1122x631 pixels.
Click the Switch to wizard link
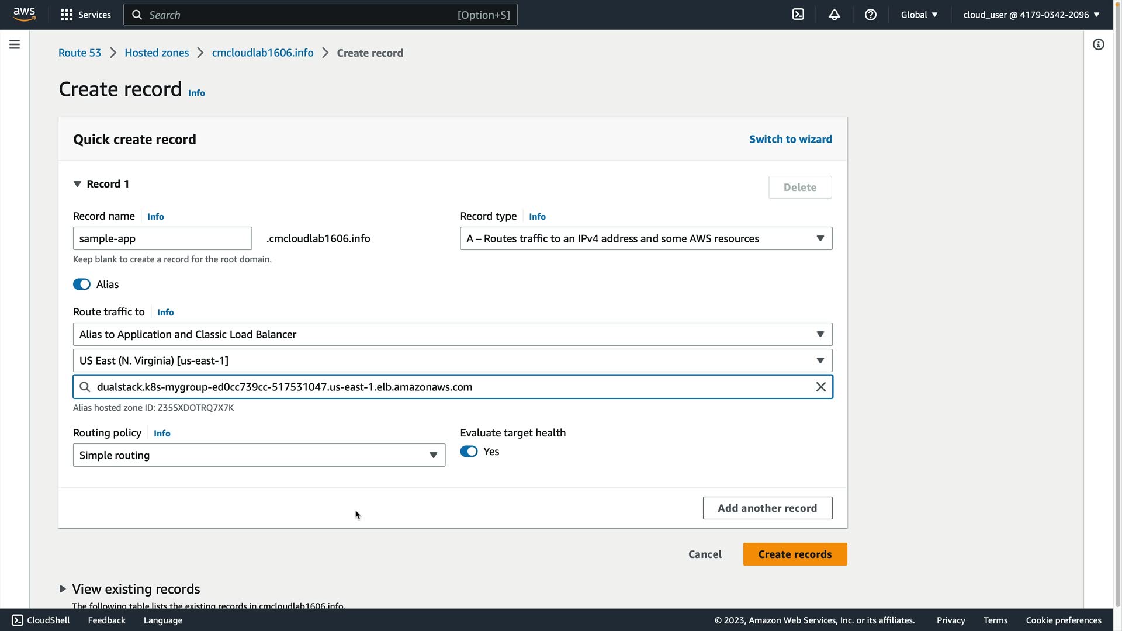coord(790,139)
